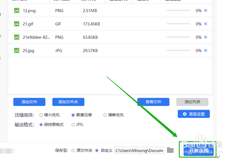Click the progress bar for 25.jpg

(178, 50)
